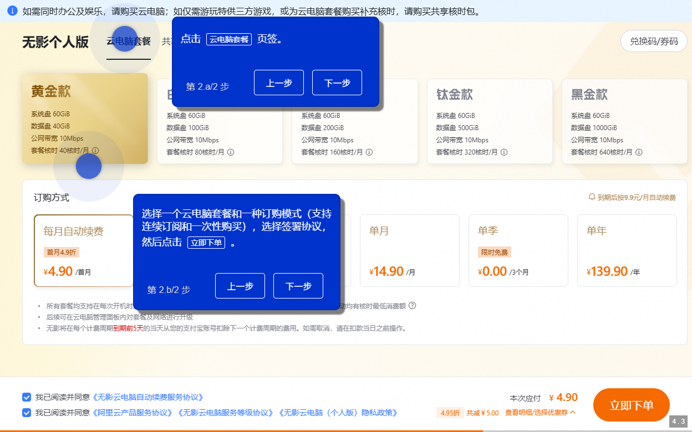Image resolution: width=692 pixels, height=432 pixels.
Task: Click the info icon beside 80核时/月
Action: pyautogui.click(x=231, y=152)
